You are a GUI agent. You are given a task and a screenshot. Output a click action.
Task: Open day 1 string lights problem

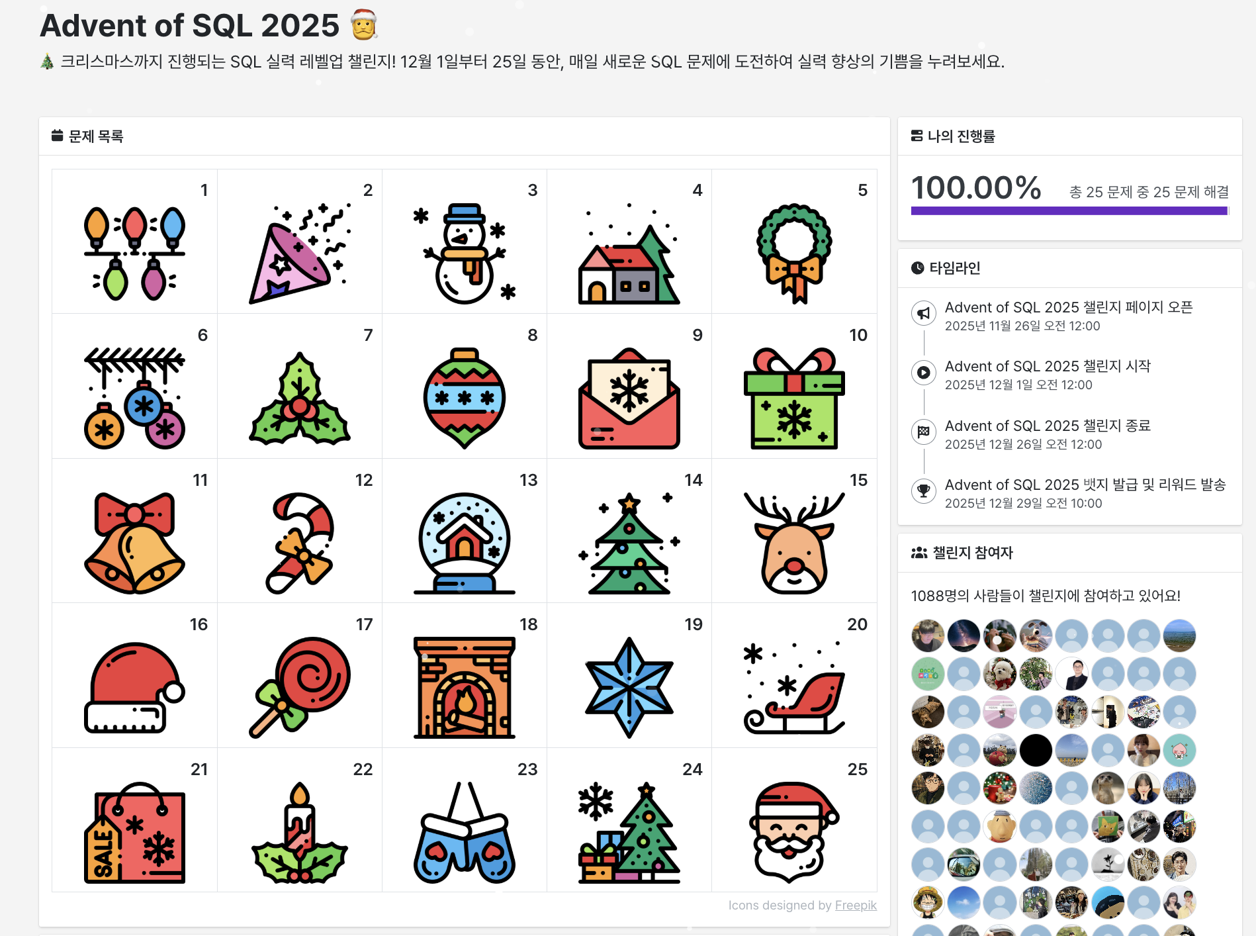(134, 242)
